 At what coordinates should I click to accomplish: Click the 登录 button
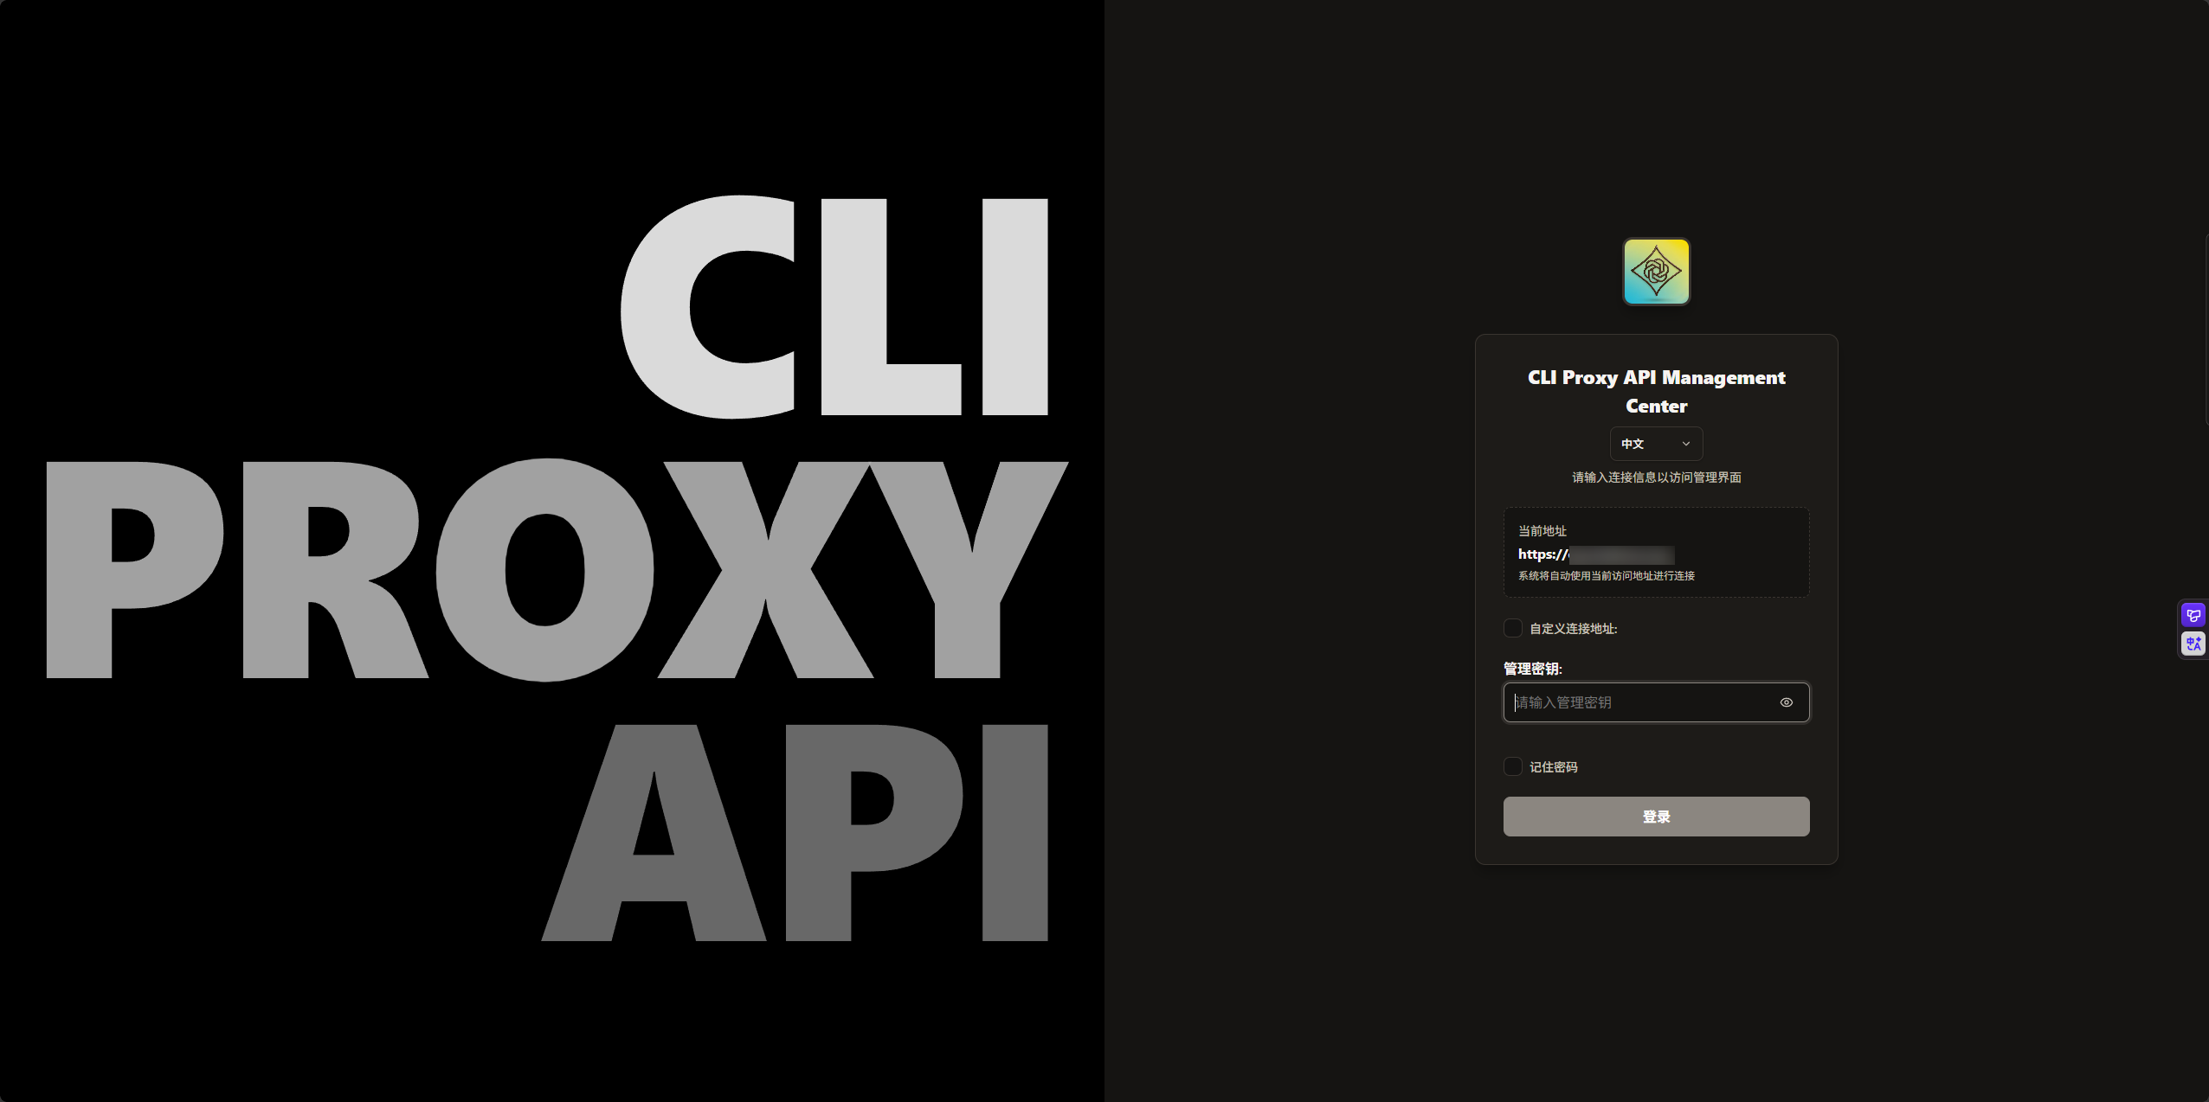(1656, 817)
